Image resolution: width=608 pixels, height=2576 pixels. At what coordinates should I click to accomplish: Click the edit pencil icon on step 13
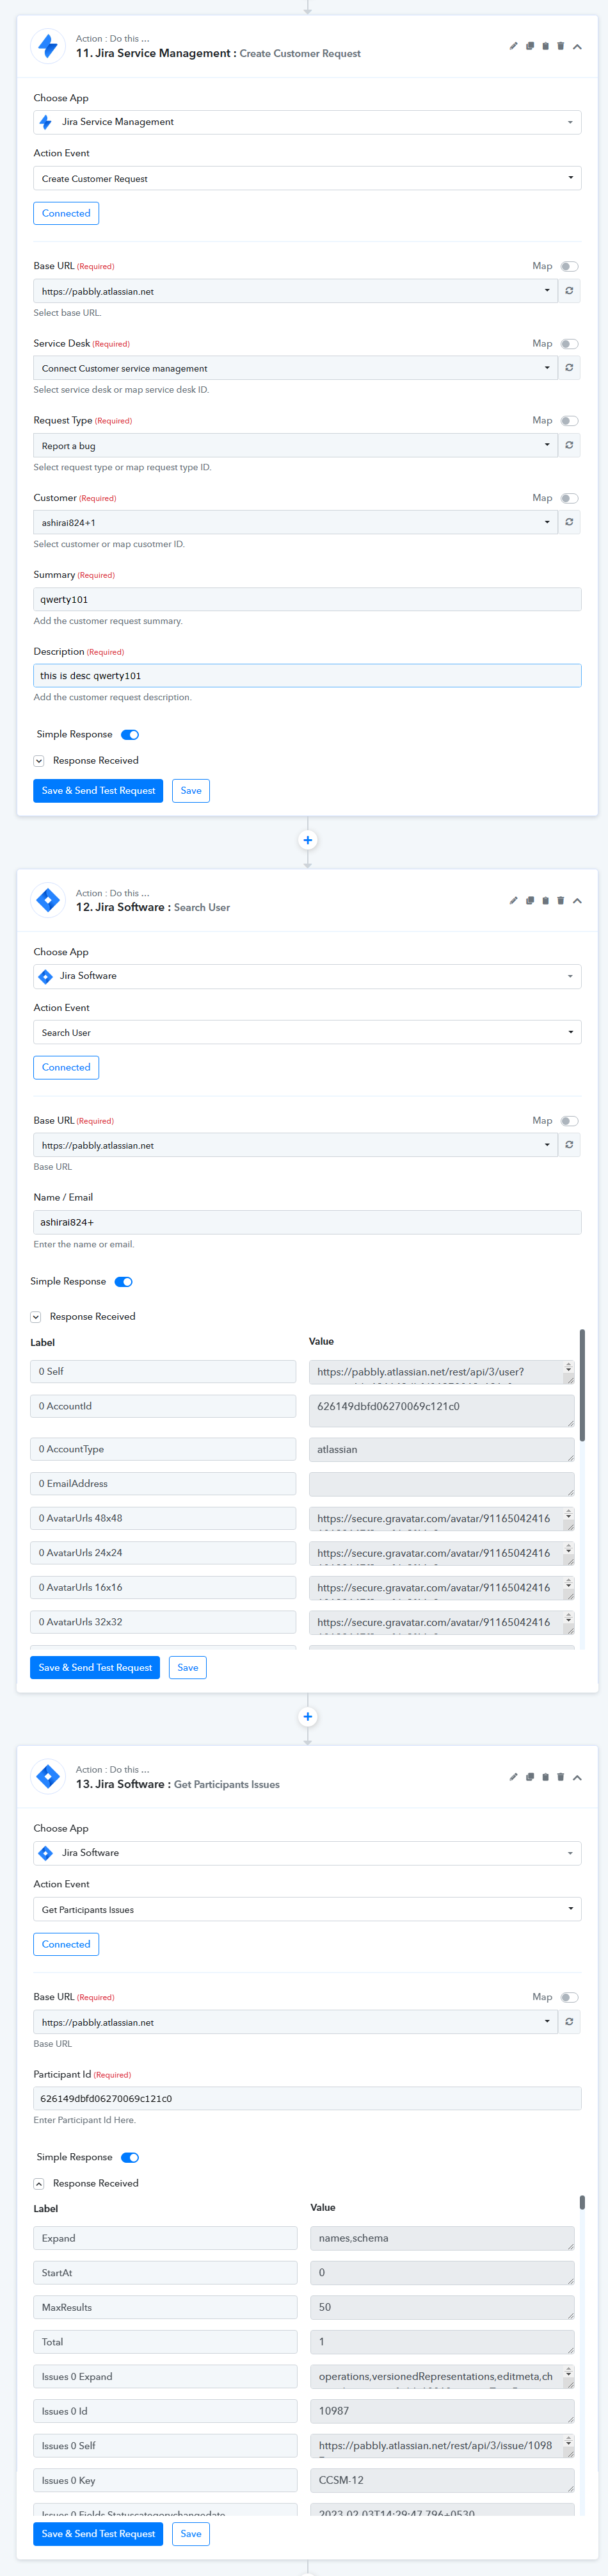pos(513,1777)
